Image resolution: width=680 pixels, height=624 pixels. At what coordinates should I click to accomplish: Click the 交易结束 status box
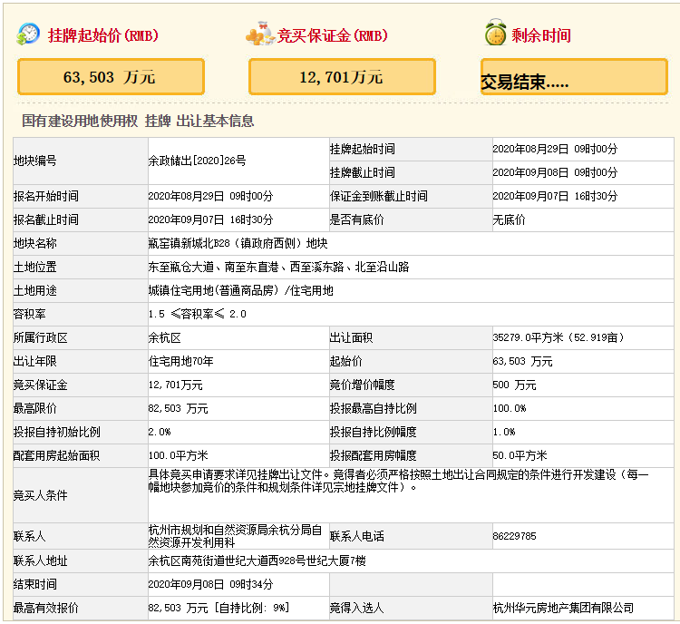pyautogui.click(x=572, y=78)
